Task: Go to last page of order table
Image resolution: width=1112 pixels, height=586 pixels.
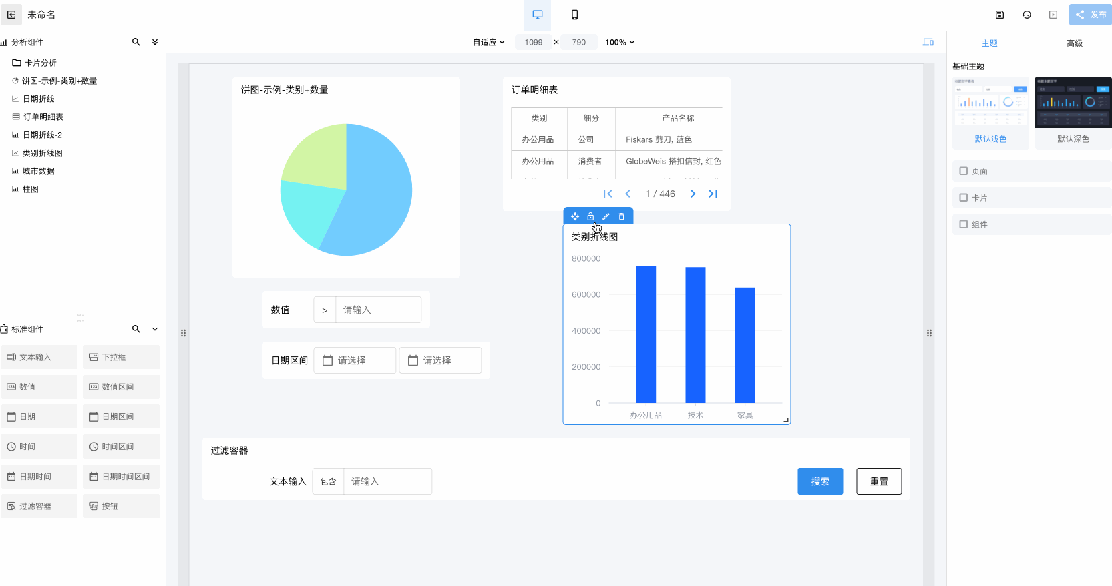Action: [713, 194]
